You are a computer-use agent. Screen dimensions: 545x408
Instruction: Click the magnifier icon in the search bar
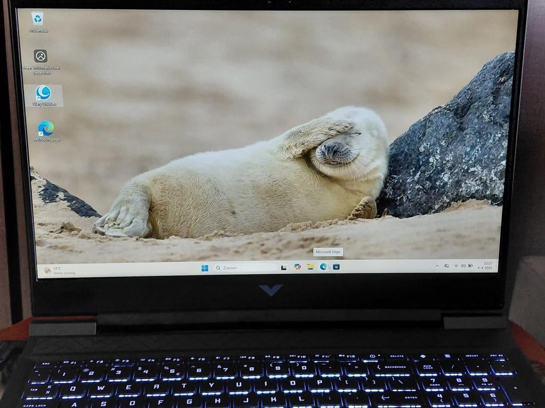(218, 267)
